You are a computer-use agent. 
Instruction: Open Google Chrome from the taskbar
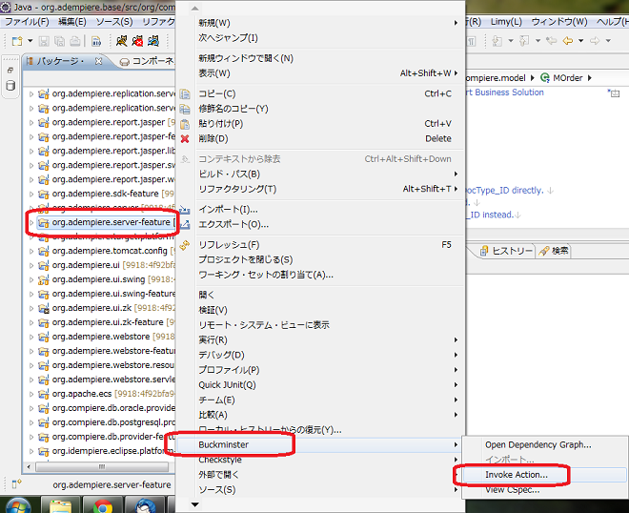coord(103,505)
